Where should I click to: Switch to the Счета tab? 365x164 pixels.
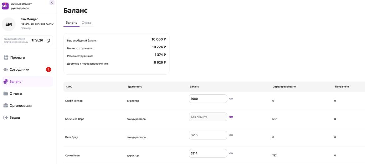coord(86,23)
